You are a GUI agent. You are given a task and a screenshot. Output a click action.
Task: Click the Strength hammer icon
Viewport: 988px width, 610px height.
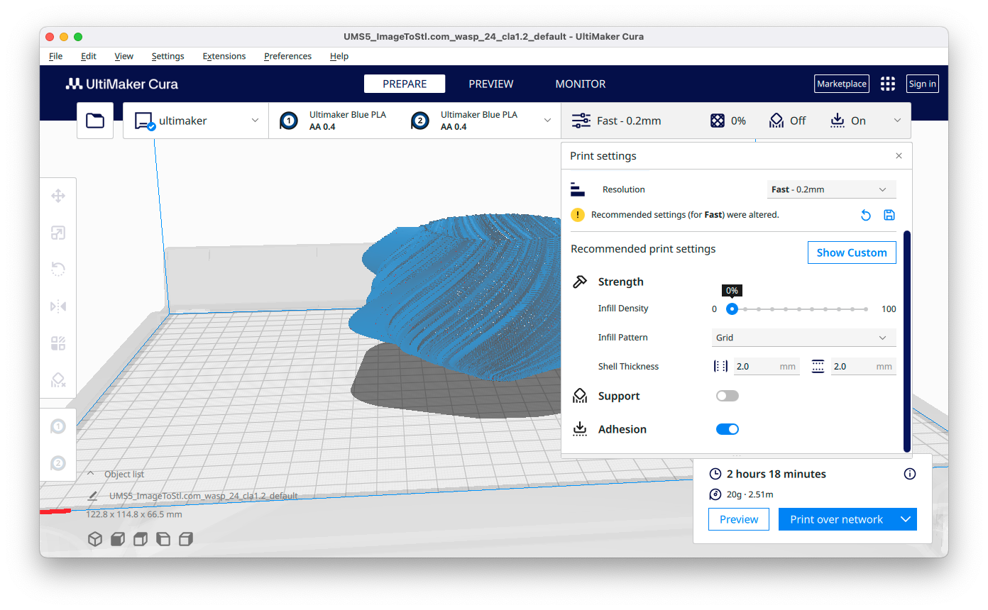pyautogui.click(x=580, y=282)
